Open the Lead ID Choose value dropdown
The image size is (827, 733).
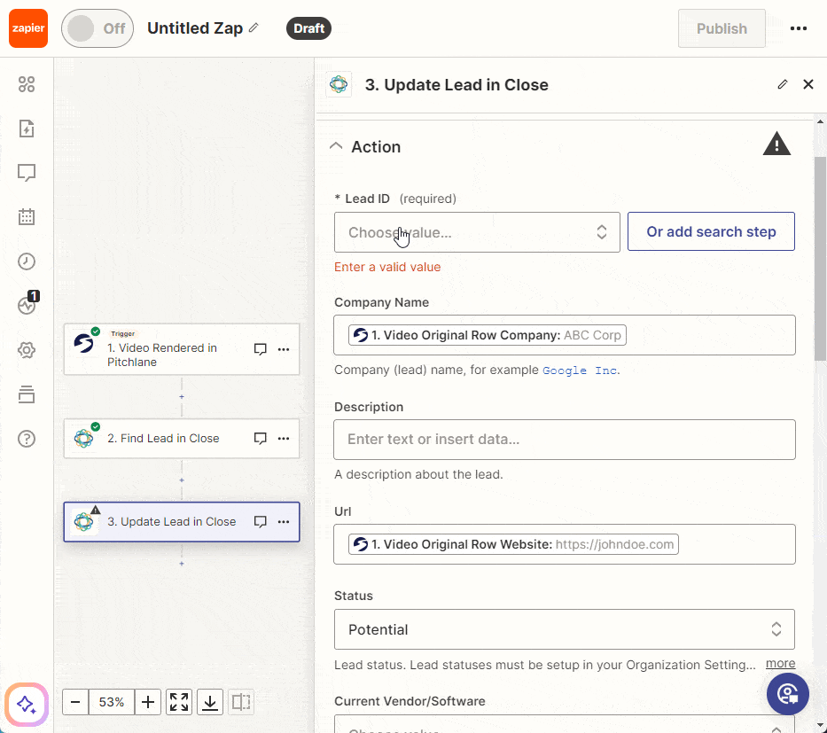pos(477,232)
